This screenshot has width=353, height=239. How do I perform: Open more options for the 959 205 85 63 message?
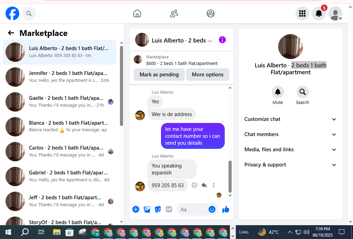[214, 185]
